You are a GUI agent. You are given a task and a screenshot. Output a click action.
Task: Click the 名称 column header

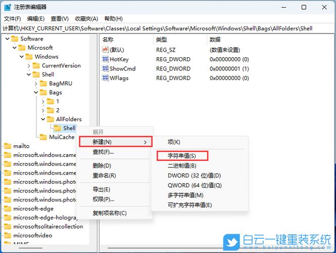coord(127,39)
